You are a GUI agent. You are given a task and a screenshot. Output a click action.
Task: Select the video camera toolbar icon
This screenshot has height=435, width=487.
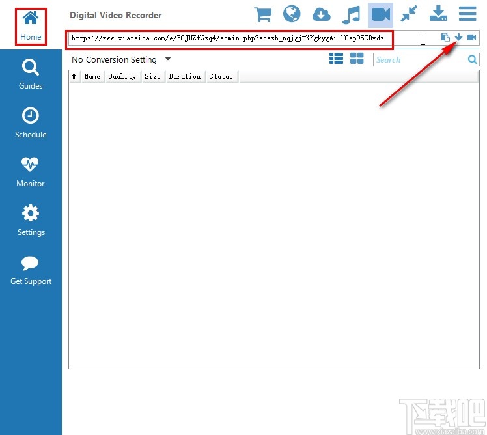pos(380,14)
